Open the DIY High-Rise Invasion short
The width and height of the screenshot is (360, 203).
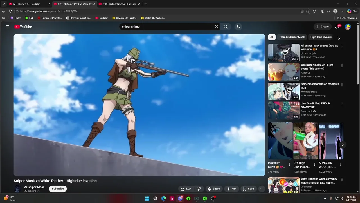click(306, 141)
